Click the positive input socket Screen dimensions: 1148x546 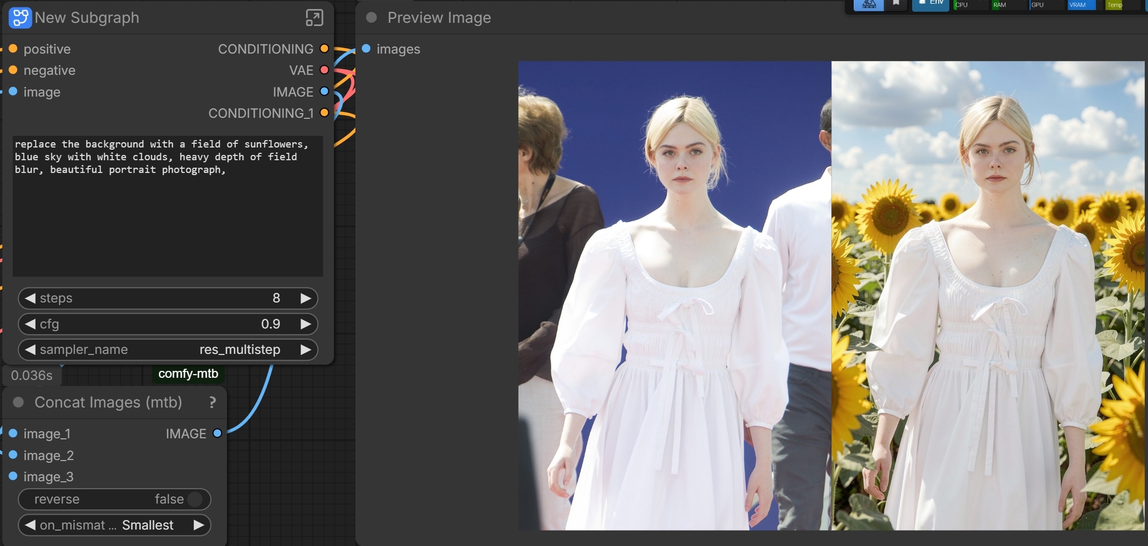pos(13,49)
